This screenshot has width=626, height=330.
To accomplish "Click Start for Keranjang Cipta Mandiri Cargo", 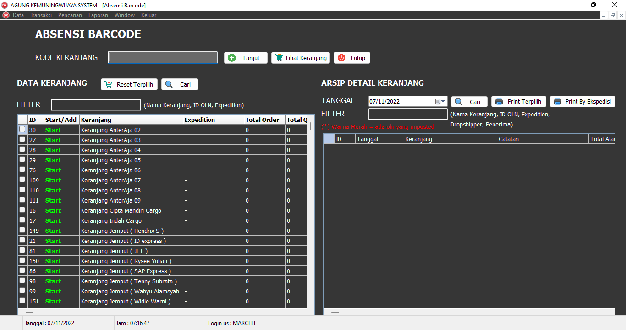I will click(53, 211).
